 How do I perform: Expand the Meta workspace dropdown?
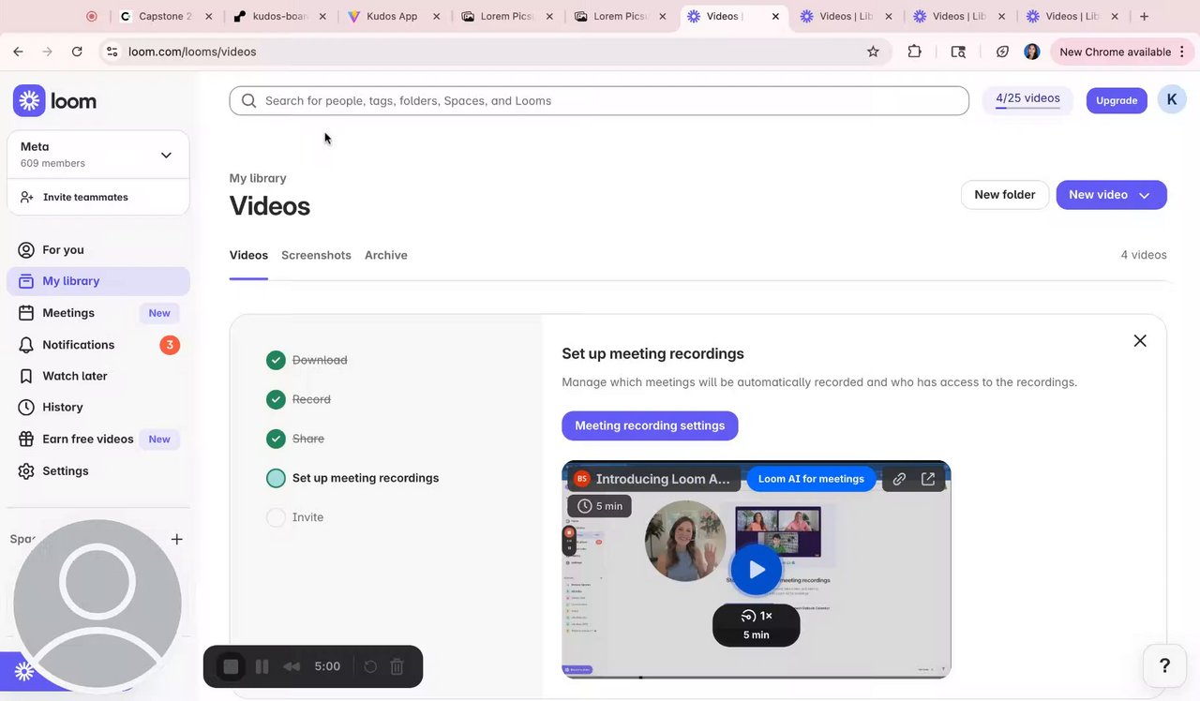[98, 155]
